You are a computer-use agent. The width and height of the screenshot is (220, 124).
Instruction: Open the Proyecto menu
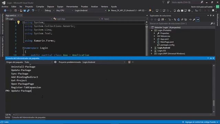(29, 7)
